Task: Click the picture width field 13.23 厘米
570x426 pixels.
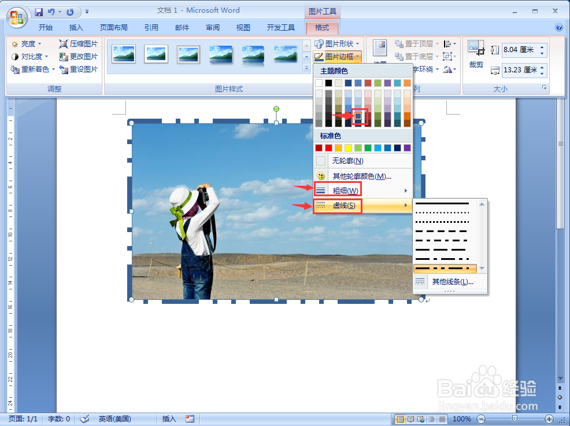Action: pyautogui.click(x=520, y=70)
